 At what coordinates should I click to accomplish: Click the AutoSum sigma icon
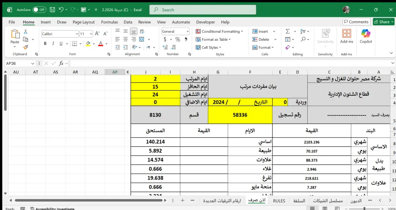[x=287, y=31]
